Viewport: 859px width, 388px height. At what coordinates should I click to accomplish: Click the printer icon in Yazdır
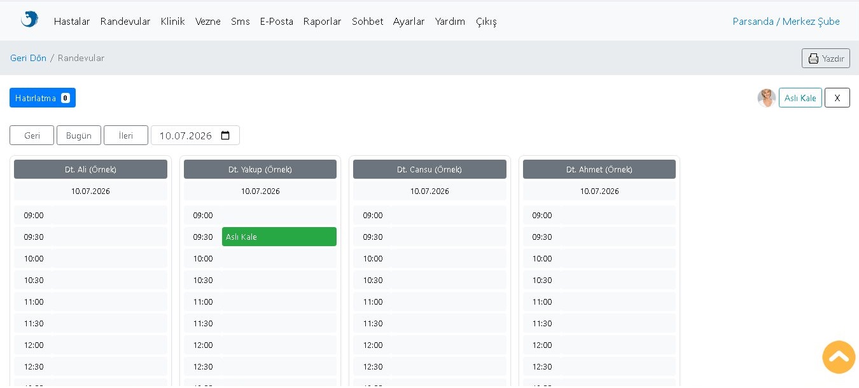pos(813,59)
